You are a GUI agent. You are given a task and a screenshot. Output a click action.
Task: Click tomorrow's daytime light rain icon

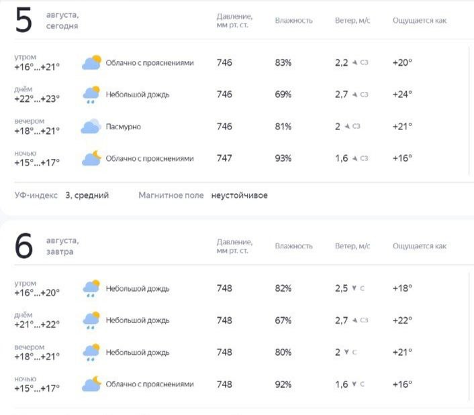click(x=91, y=320)
